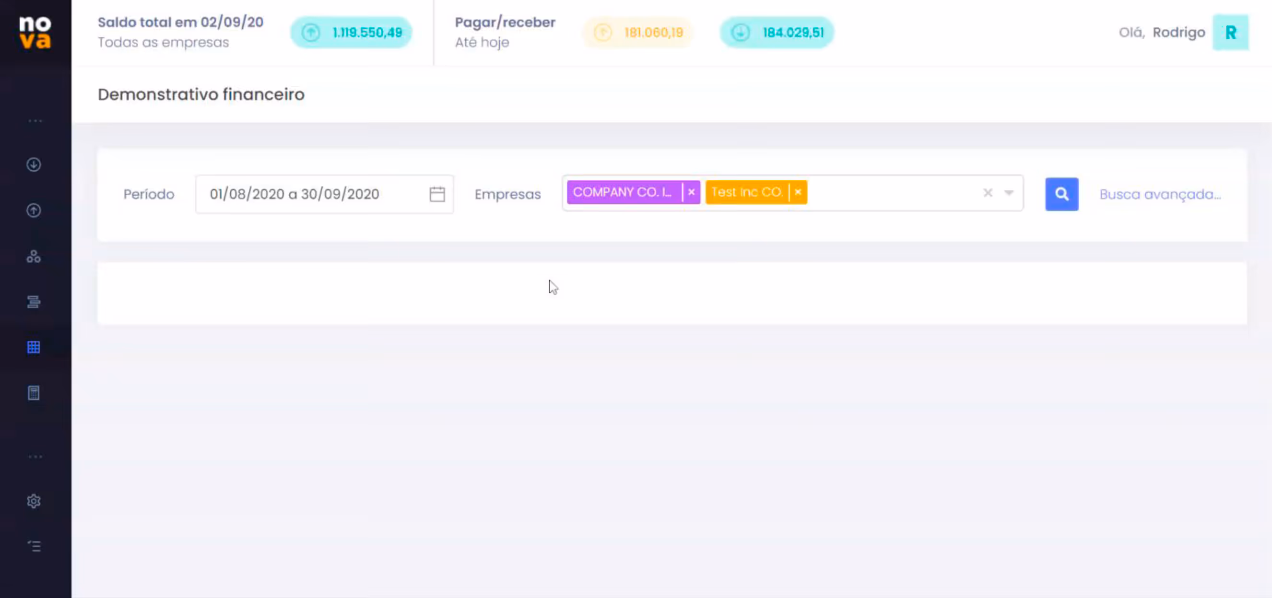
Task: Open the upload arrow sidebar icon
Action: tap(34, 211)
